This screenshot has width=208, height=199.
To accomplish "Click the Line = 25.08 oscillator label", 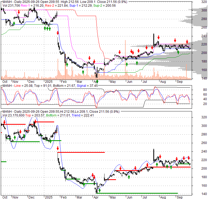I will click(x=23, y=86).
